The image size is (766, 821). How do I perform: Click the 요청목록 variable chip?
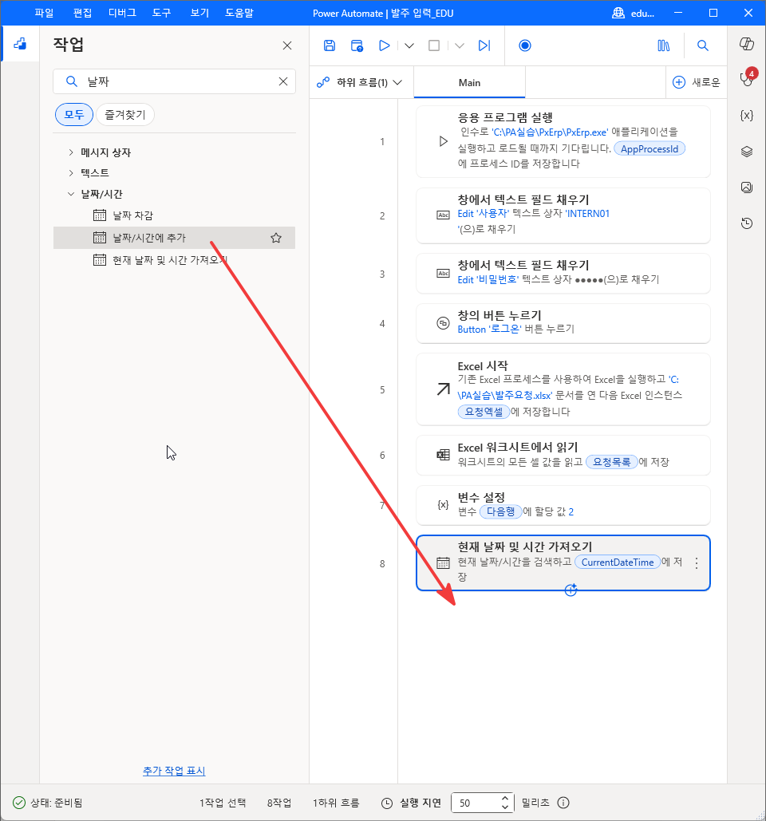click(611, 462)
